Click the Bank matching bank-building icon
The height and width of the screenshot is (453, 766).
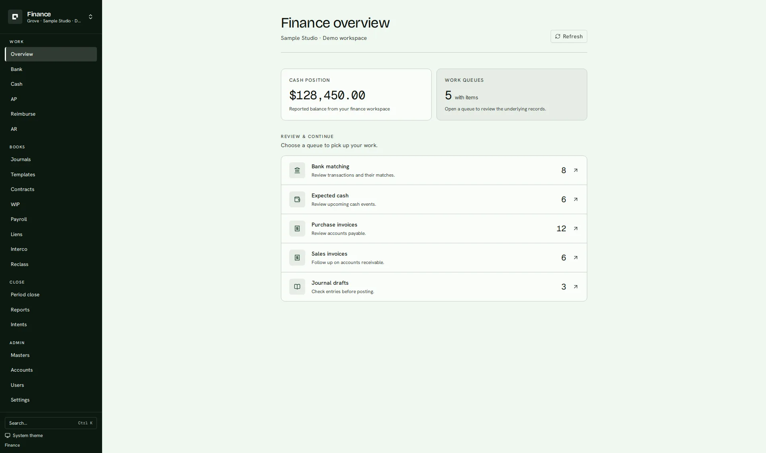point(297,170)
